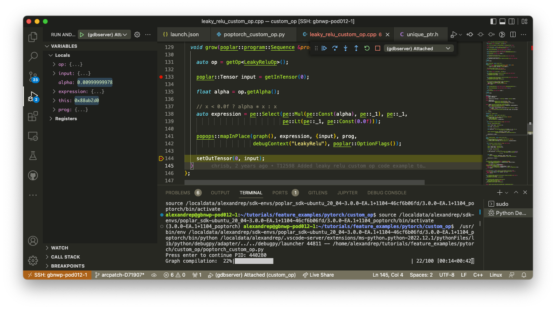Open Run or Debug dropdown arrow
556x310 pixels.
[x=460, y=35]
